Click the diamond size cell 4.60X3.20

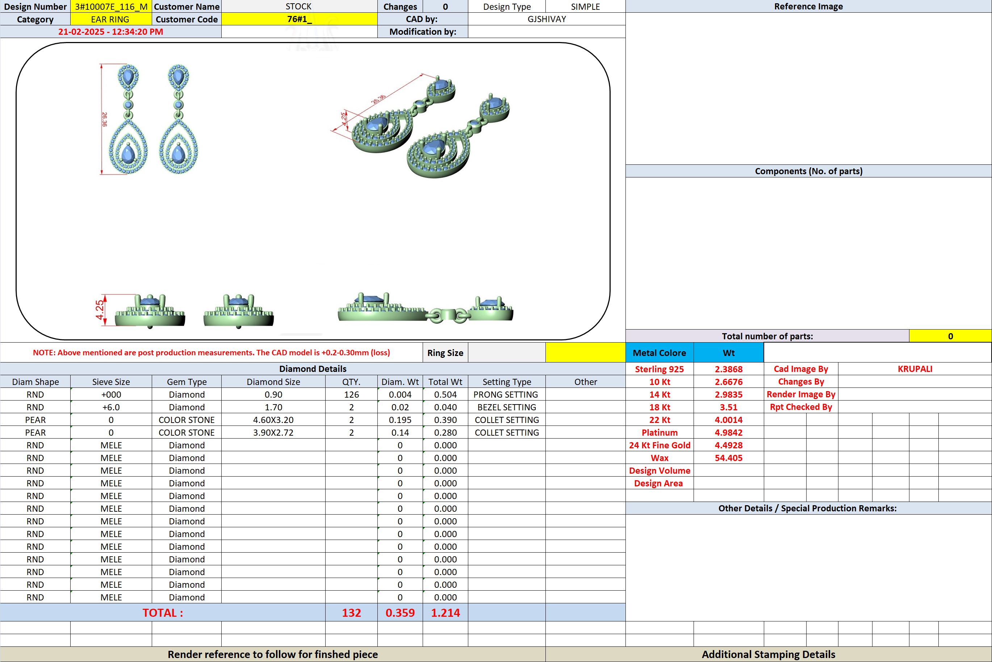click(x=273, y=420)
